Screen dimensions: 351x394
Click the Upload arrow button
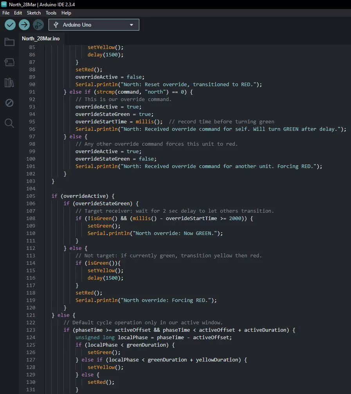pos(24,25)
